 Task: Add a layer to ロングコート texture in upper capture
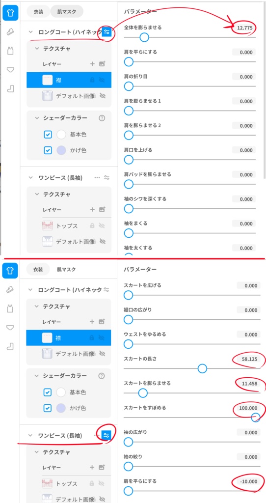point(93,64)
